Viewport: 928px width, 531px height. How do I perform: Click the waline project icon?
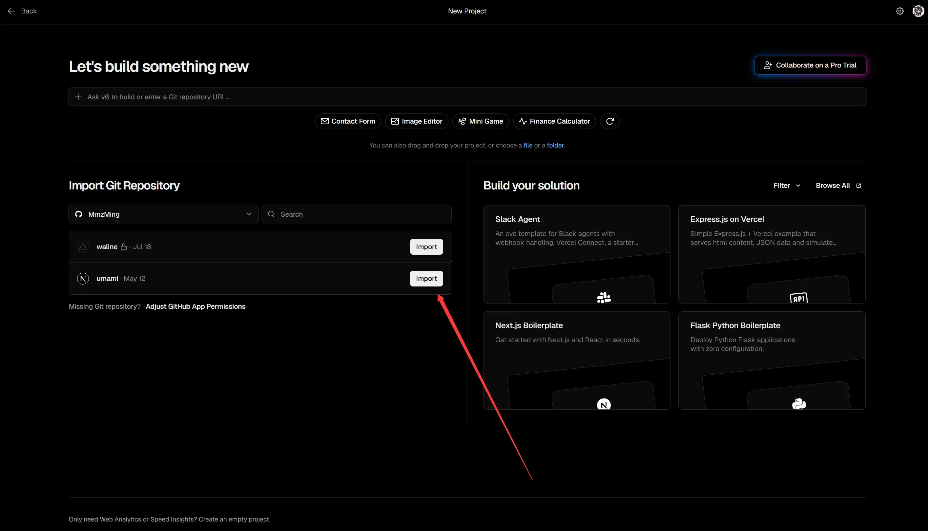[x=83, y=247]
